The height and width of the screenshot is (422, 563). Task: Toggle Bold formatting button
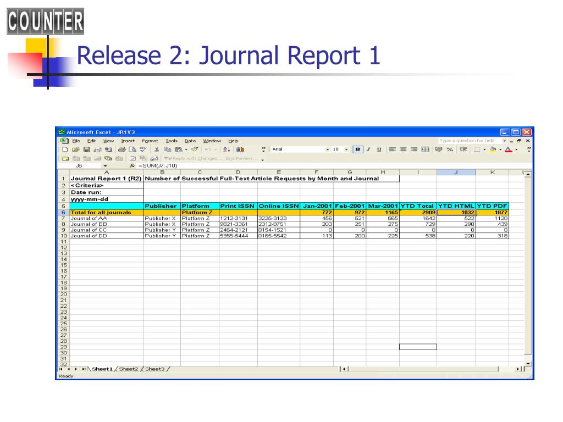coord(357,149)
